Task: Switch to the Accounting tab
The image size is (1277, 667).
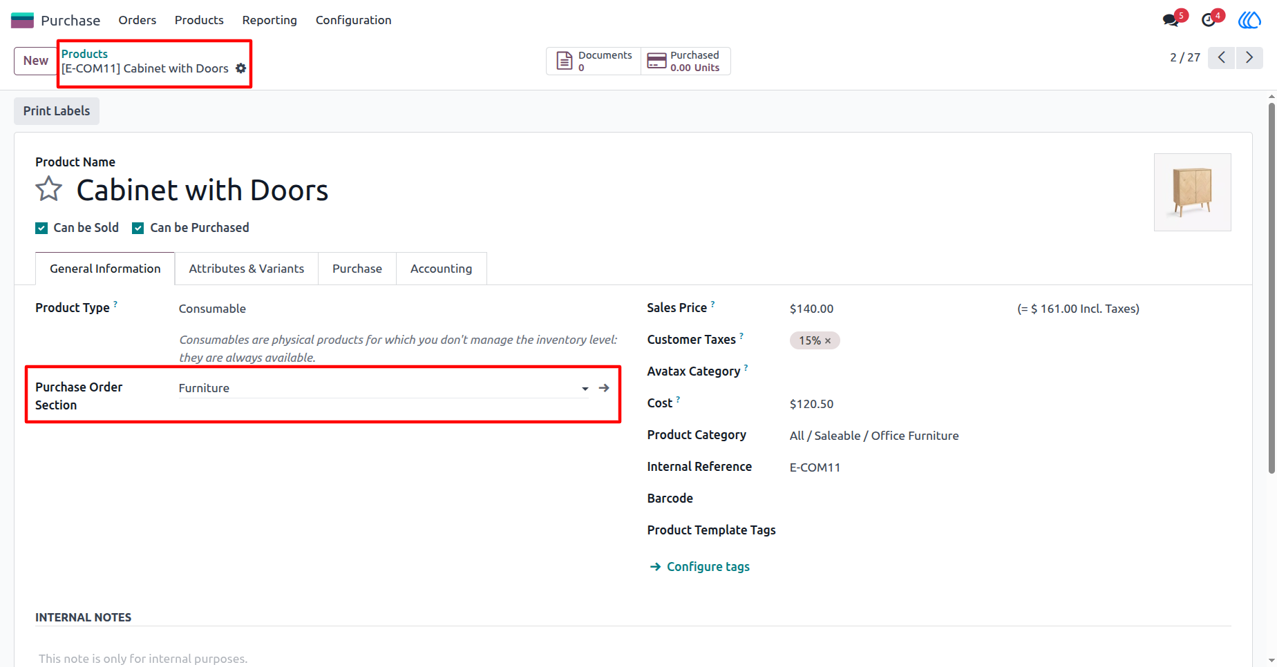Action: (x=442, y=269)
